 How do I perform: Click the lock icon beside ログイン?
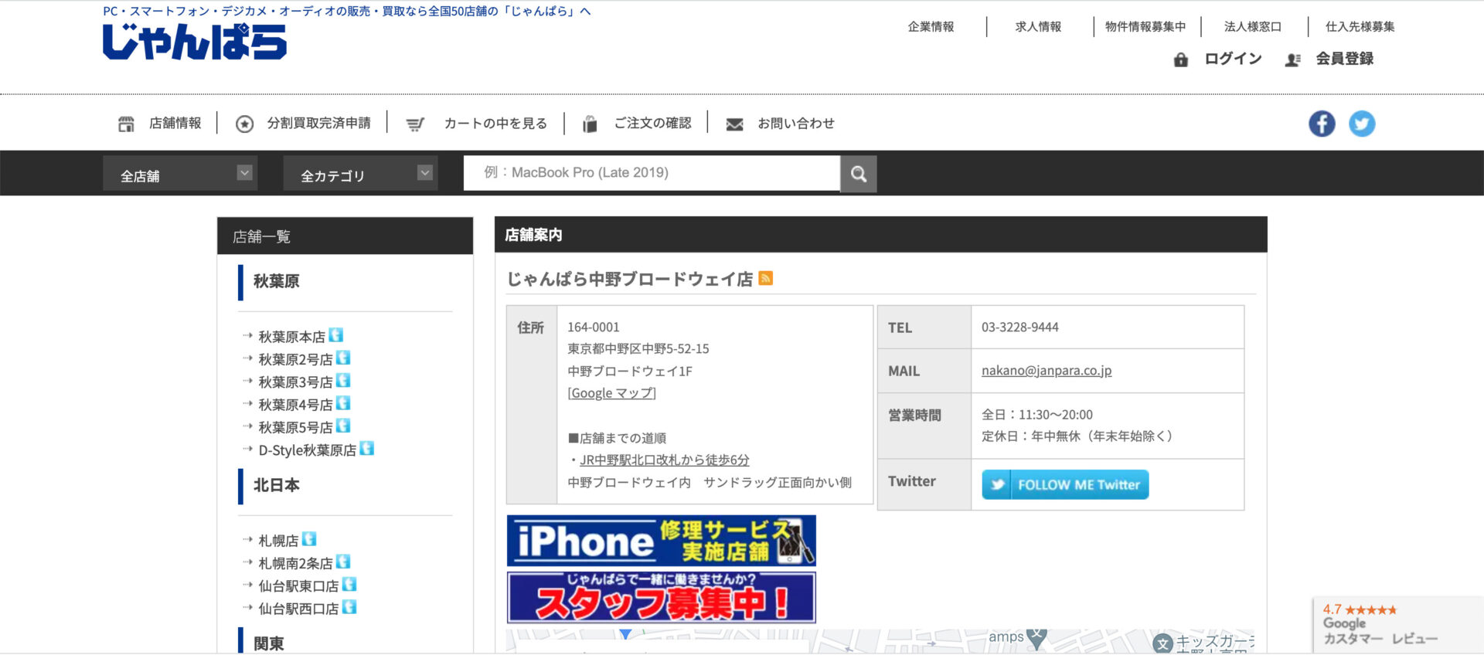(x=1181, y=59)
